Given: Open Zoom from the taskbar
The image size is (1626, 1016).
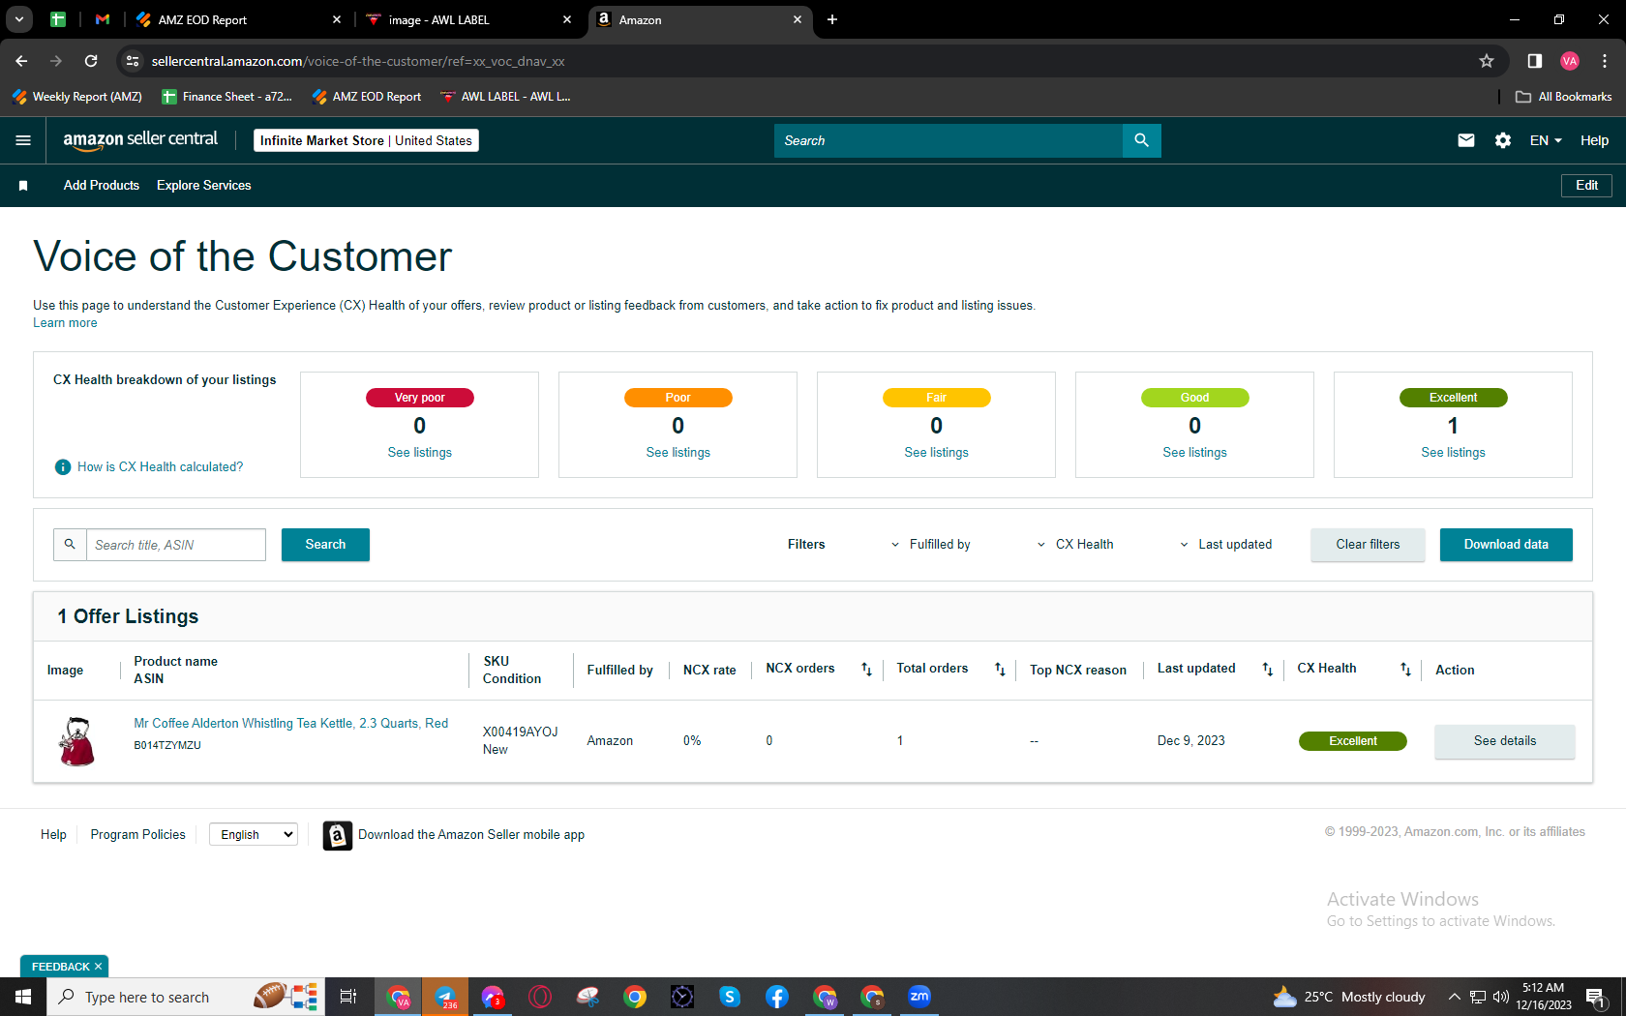Looking at the screenshot, I should (x=919, y=997).
